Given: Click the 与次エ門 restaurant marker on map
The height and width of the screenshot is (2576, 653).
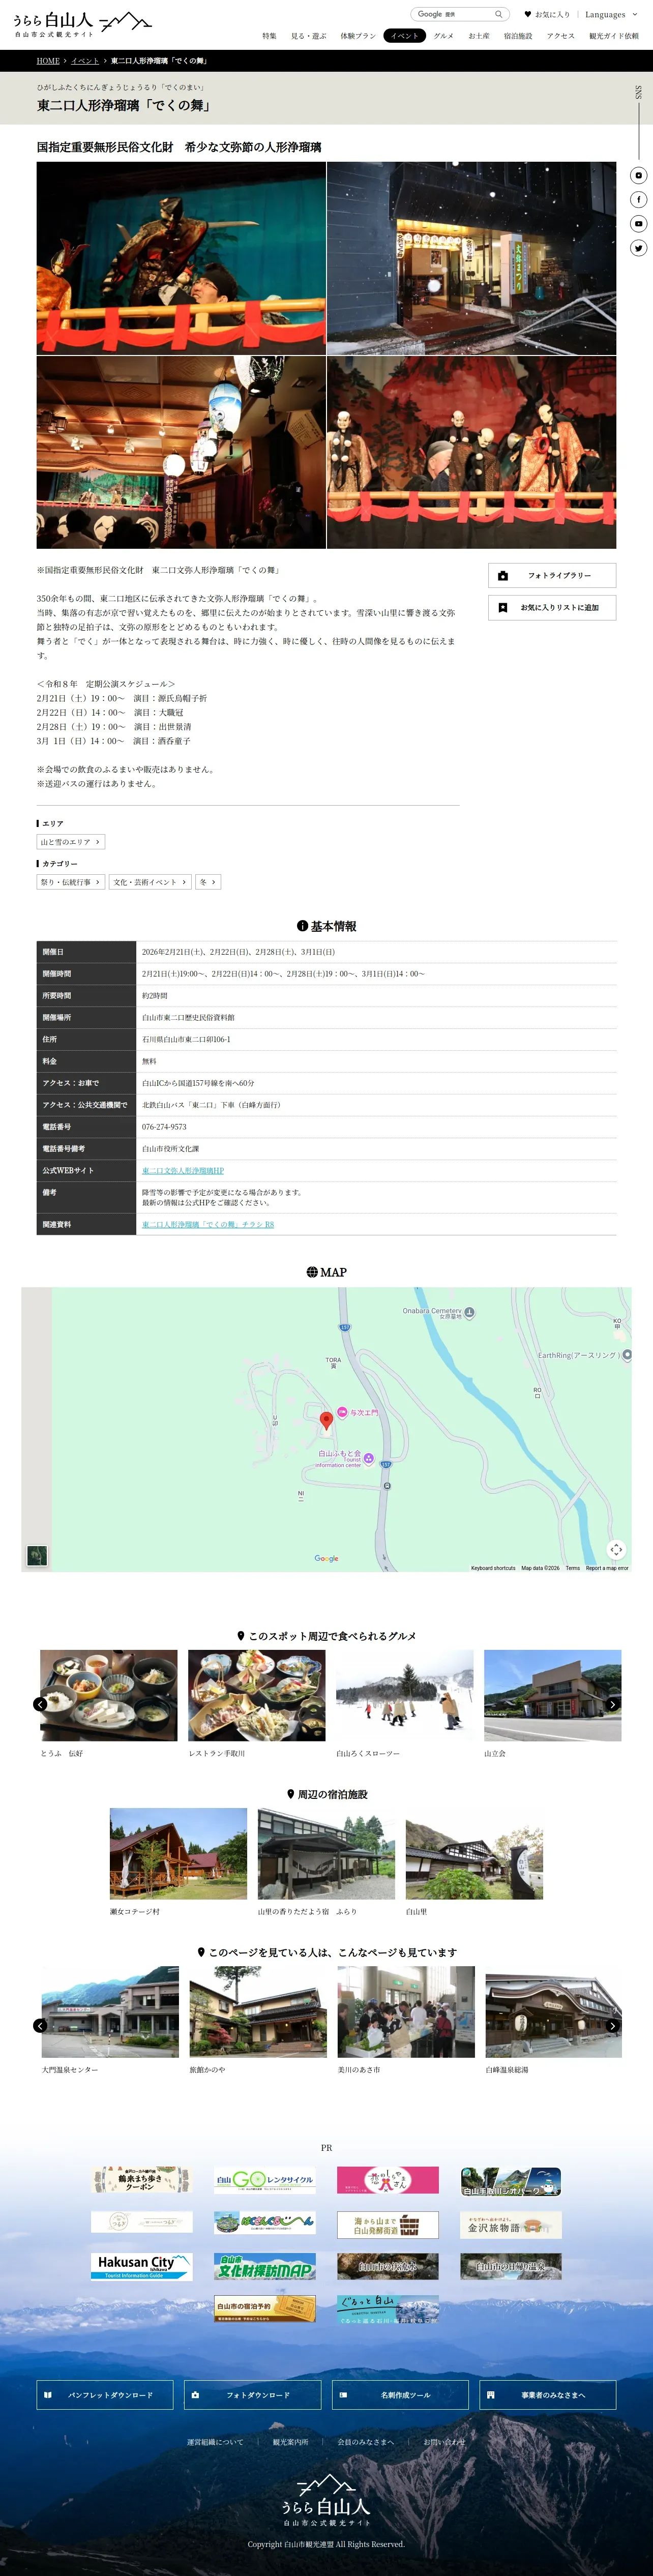Looking at the screenshot, I should click(342, 1412).
